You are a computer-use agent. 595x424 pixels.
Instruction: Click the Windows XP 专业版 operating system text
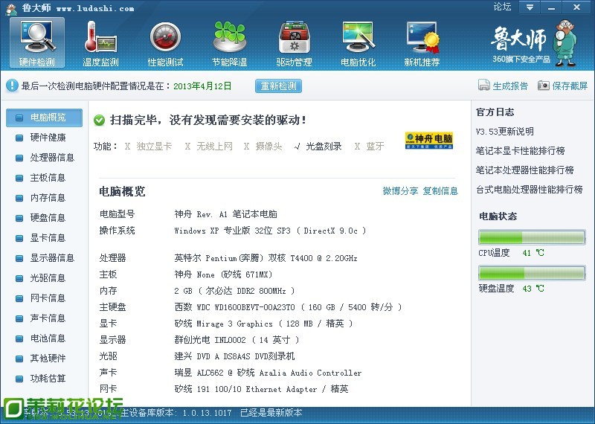pyautogui.click(x=270, y=231)
